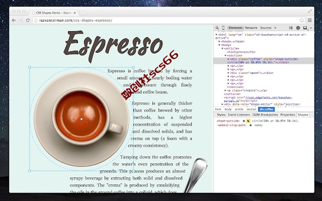Click the DevTools inspect magnifier icon
Screen dimensions: 322x201
click(x=217, y=28)
